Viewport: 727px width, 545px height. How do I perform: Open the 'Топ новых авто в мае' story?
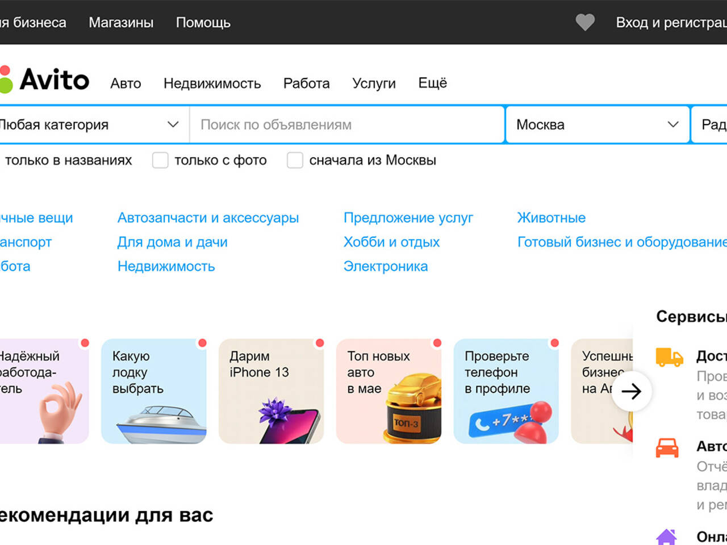389,391
